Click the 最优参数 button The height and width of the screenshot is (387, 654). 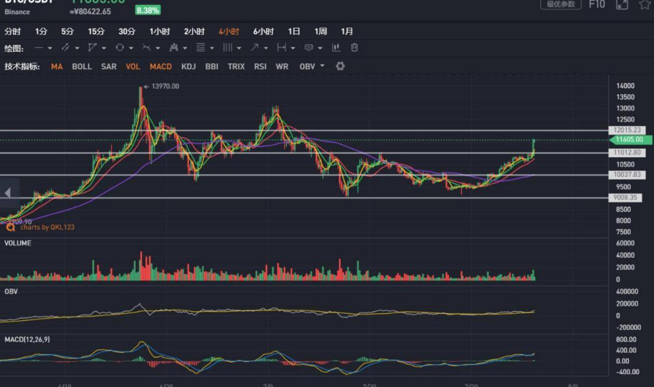click(560, 4)
